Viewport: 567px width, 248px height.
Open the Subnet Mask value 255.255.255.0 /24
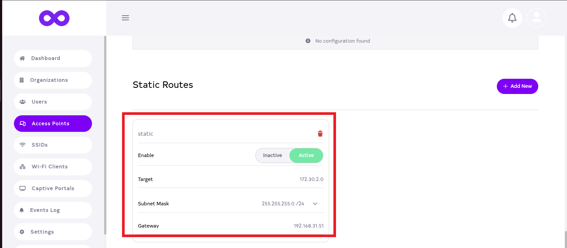(283, 204)
